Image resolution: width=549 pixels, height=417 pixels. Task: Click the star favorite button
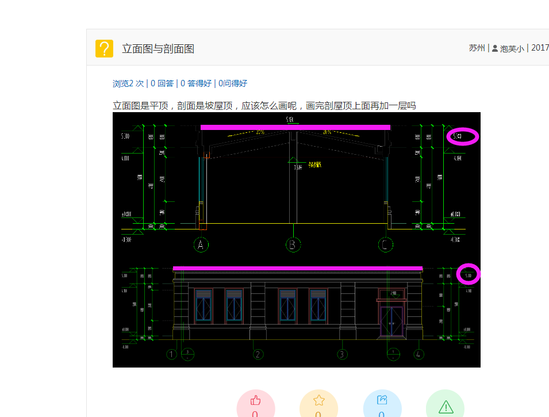tap(318, 404)
